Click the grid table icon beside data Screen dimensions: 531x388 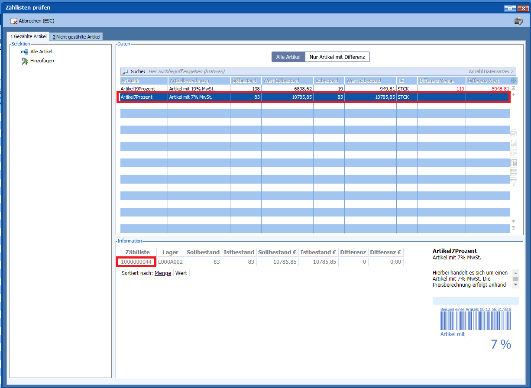tap(514, 173)
